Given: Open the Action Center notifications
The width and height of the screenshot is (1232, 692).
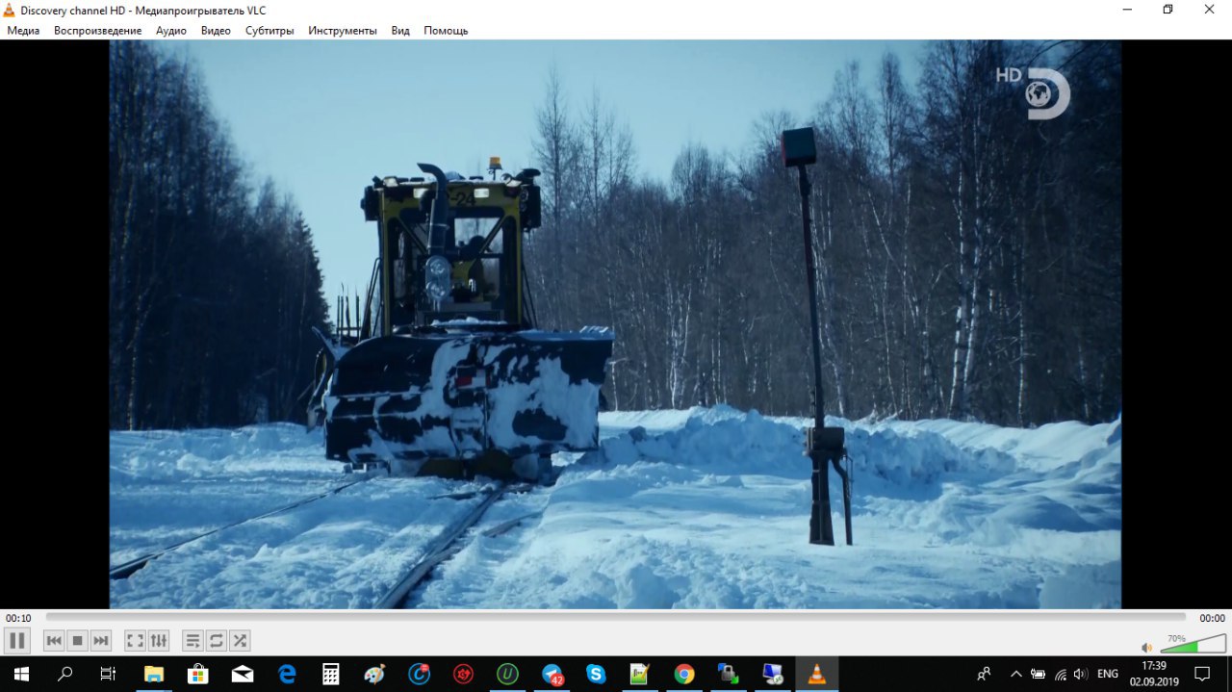Looking at the screenshot, I should click(x=1202, y=674).
